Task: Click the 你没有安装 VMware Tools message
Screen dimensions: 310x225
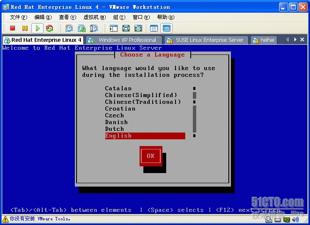Action: point(40,219)
